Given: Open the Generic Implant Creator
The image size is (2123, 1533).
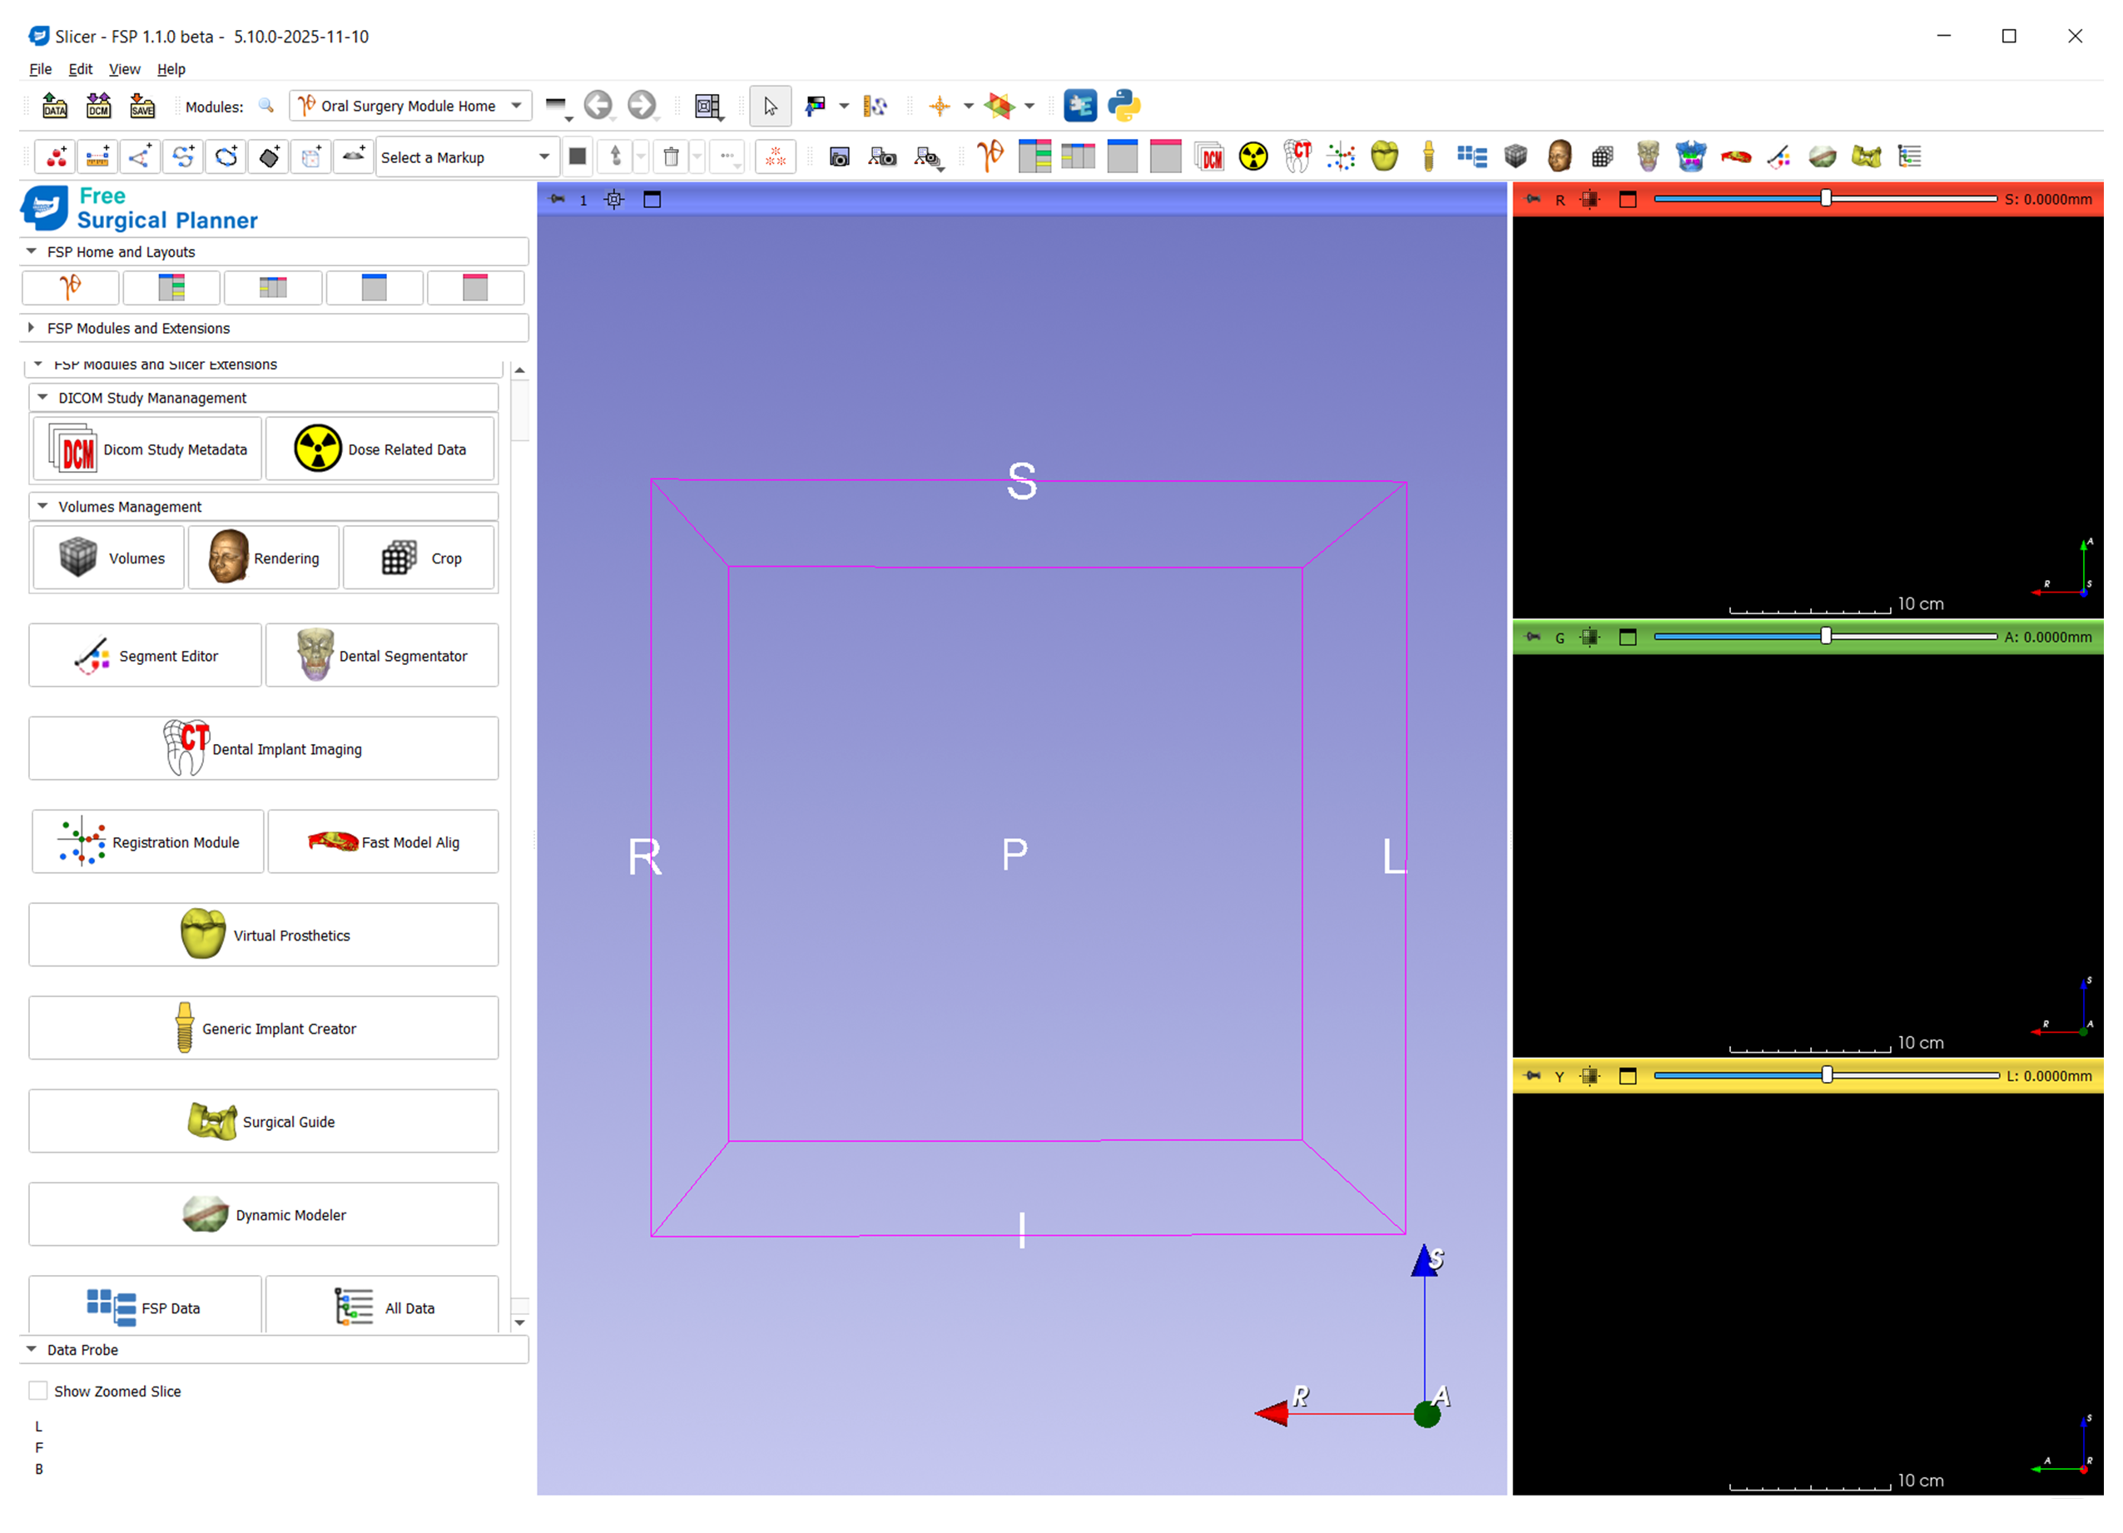Looking at the screenshot, I should pos(263,1028).
